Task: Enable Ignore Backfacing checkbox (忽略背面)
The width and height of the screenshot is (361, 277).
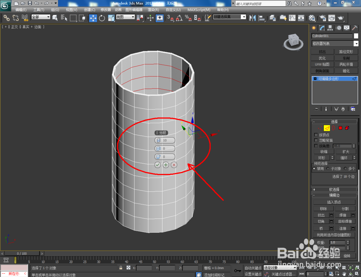Action: [x=316, y=140]
